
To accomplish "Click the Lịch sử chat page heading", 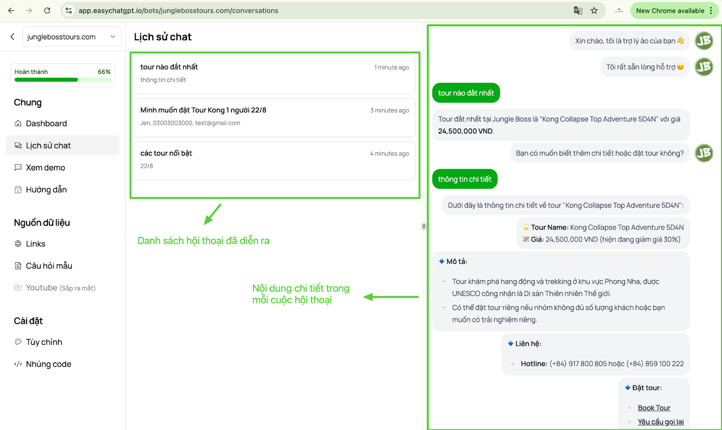I will click(x=163, y=37).
